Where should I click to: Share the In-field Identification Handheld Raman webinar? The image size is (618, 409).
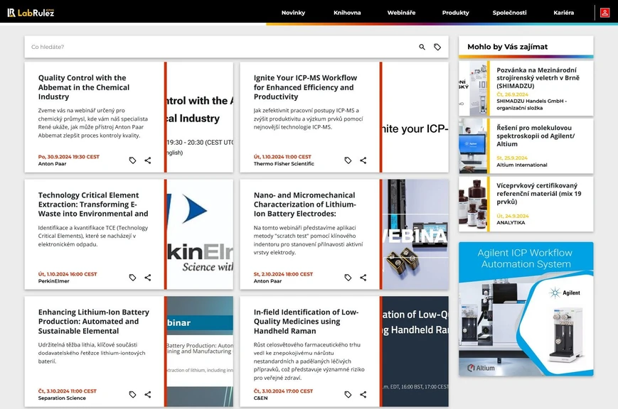[x=363, y=394]
